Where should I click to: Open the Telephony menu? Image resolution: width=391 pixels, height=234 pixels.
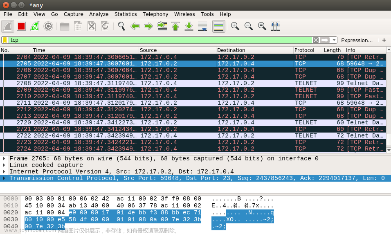(x=155, y=14)
